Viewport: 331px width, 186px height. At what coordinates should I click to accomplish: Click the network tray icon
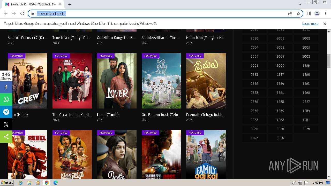300,183
